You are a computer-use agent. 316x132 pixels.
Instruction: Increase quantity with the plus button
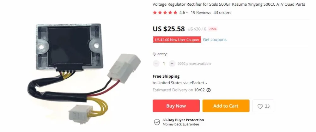click(x=172, y=64)
